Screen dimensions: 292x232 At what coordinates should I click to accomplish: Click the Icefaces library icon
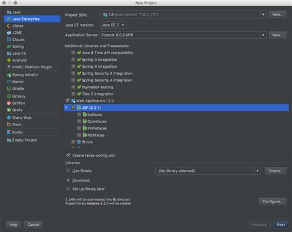tap(84, 114)
